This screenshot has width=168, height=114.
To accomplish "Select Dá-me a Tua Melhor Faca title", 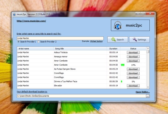I will coord(66,81).
